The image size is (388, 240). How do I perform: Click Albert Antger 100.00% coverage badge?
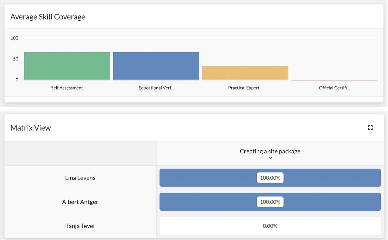tap(270, 202)
